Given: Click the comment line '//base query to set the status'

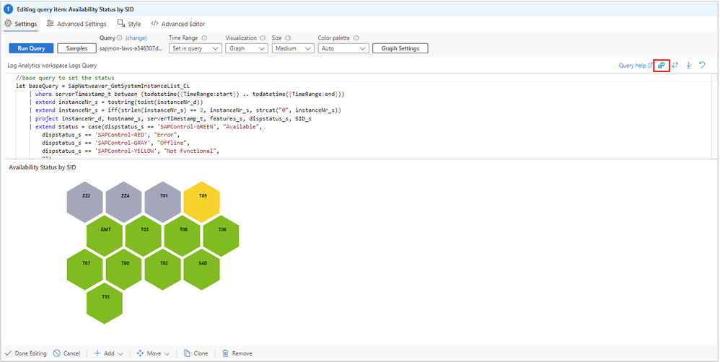Looking at the screenshot, I should click(x=65, y=78).
